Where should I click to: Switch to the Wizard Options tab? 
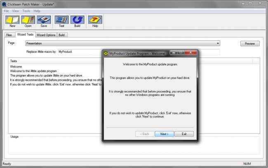coord(46,35)
